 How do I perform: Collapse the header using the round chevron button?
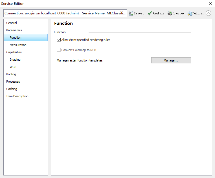coord(208,13)
